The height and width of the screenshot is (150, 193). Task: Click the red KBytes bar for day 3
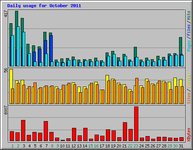[x=23, y=130]
